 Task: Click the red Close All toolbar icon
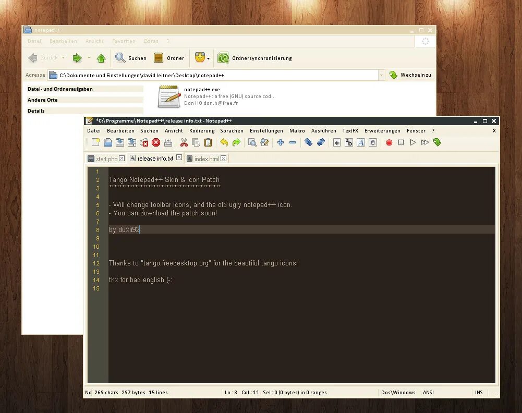click(x=156, y=142)
